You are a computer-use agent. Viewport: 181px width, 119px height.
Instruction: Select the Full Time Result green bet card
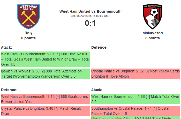[x=45, y=59]
